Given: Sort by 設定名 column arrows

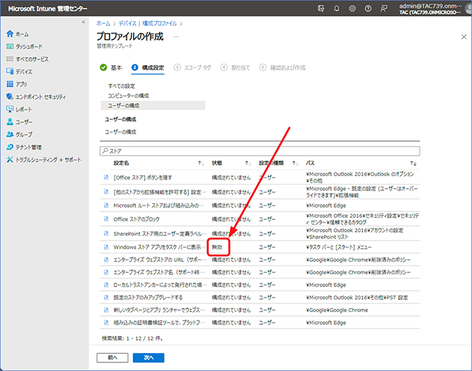Looking at the screenshot, I should point(201,163).
